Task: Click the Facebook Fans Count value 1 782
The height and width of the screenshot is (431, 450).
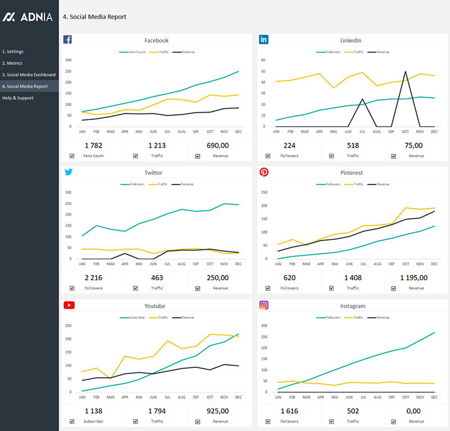Action: pyautogui.click(x=93, y=145)
